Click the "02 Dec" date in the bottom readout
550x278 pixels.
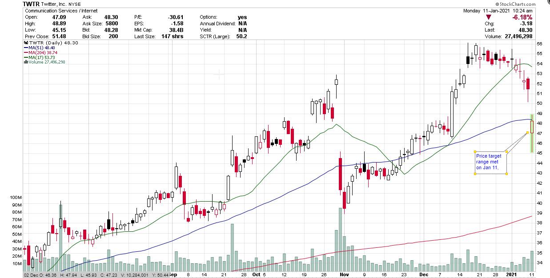pos(31,275)
